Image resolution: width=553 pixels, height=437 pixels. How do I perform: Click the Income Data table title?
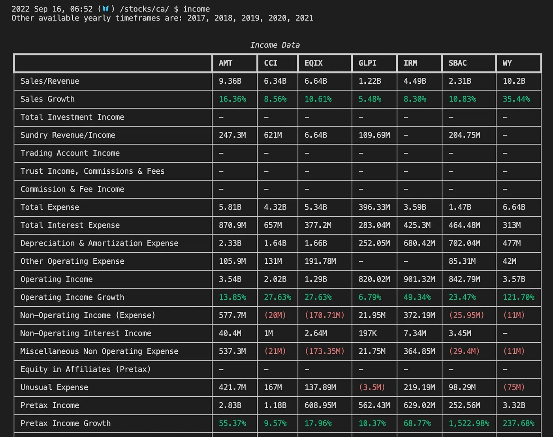point(275,45)
